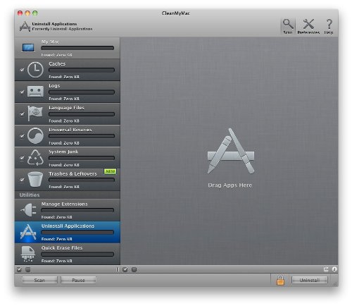
Task: Click the Manage Extensions plug icon
Action: [x=29, y=209]
